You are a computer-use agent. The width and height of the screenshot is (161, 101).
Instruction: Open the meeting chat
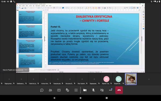coord(42,90)
